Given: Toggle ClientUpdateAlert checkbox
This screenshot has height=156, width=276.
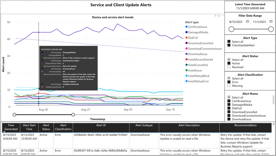Looking at the screenshot, I should click(229, 45).
